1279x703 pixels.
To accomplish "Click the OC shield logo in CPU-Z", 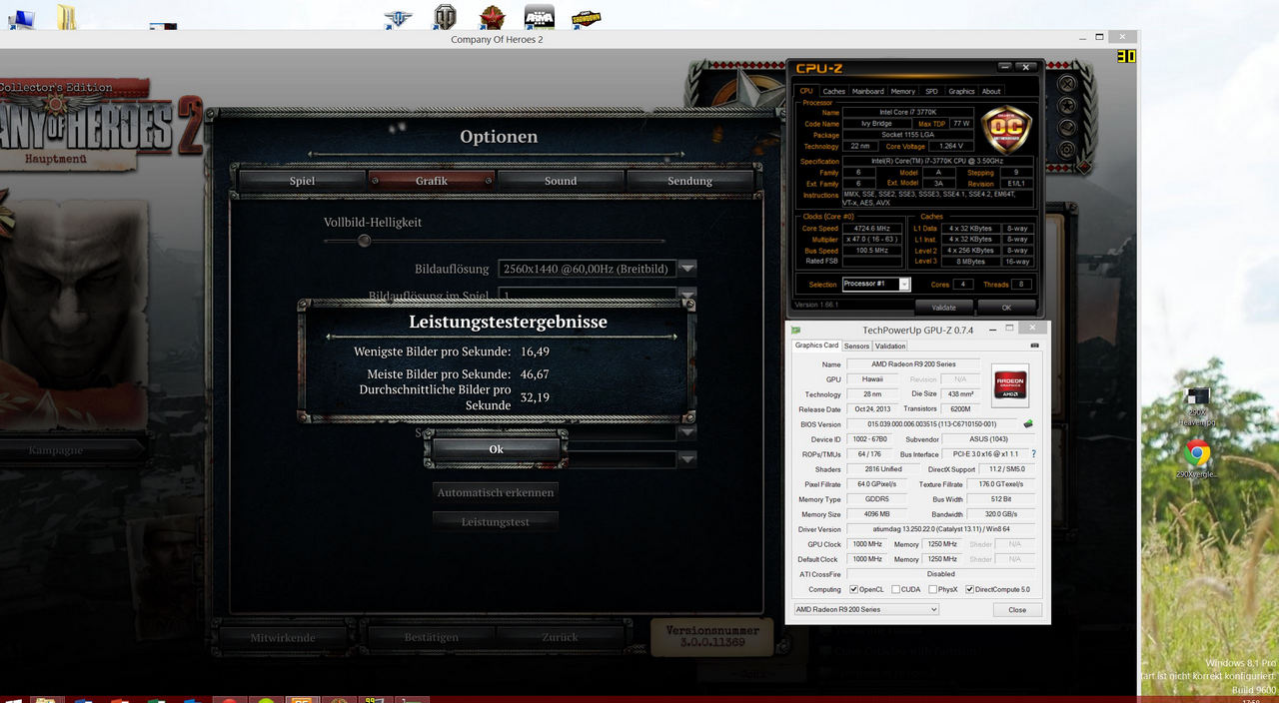I will [x=1006, y=128].
